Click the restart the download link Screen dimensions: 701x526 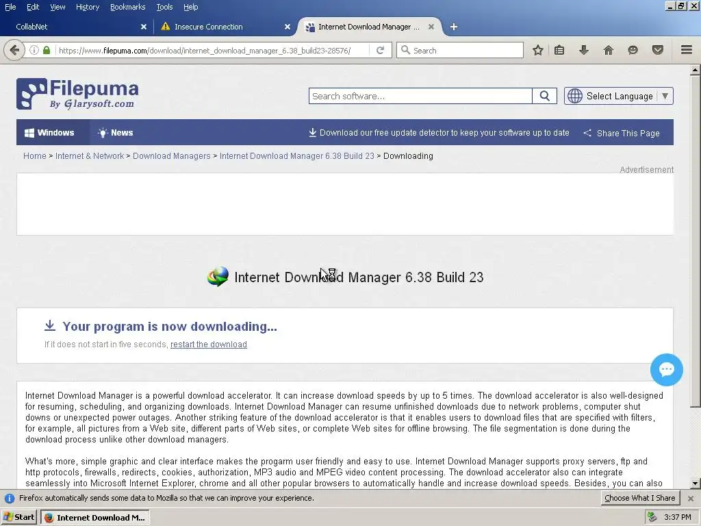pyautogui.click(x=208, y=344)
